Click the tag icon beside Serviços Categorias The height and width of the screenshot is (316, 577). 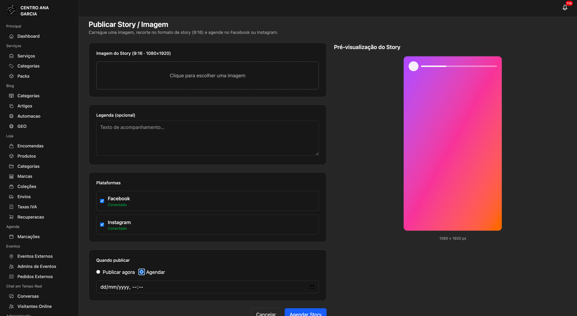click(x=11, y=66)
